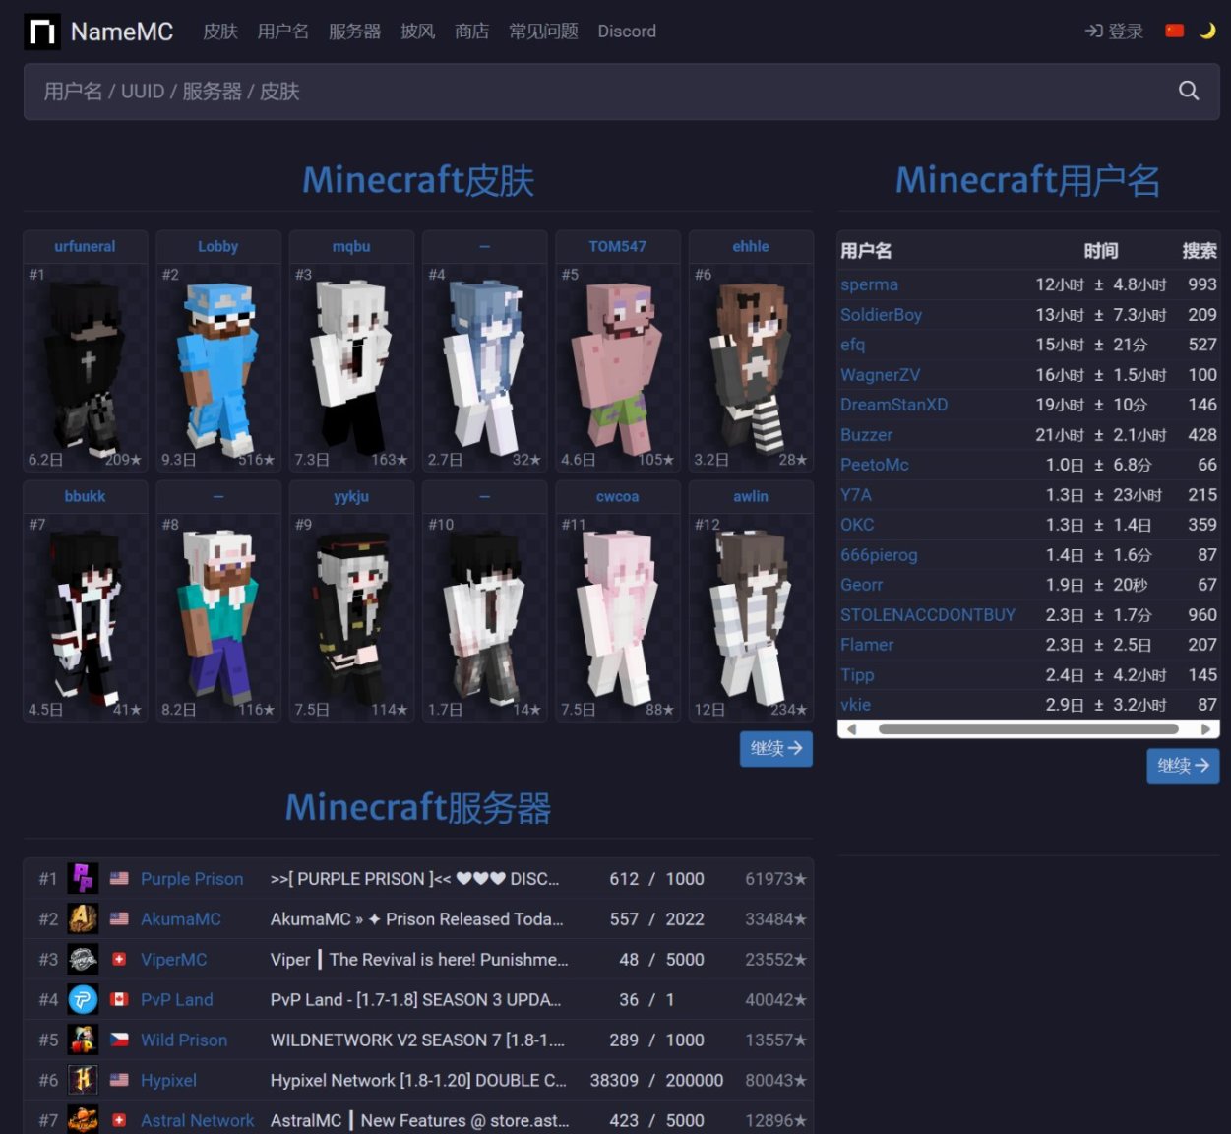Viewport: 1231px width, 1134px height.
Task: Open the ViperMC server link
Action: 173,960
